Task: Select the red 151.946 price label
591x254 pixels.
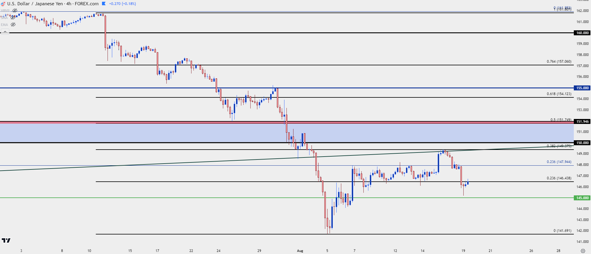Action: coord(582,121)
